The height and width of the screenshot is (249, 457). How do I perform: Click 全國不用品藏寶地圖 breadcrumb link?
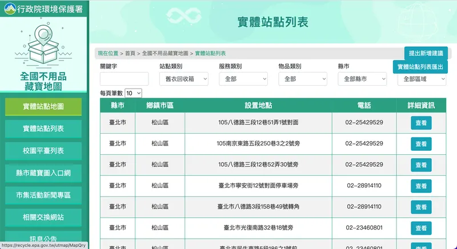[165, 53]
